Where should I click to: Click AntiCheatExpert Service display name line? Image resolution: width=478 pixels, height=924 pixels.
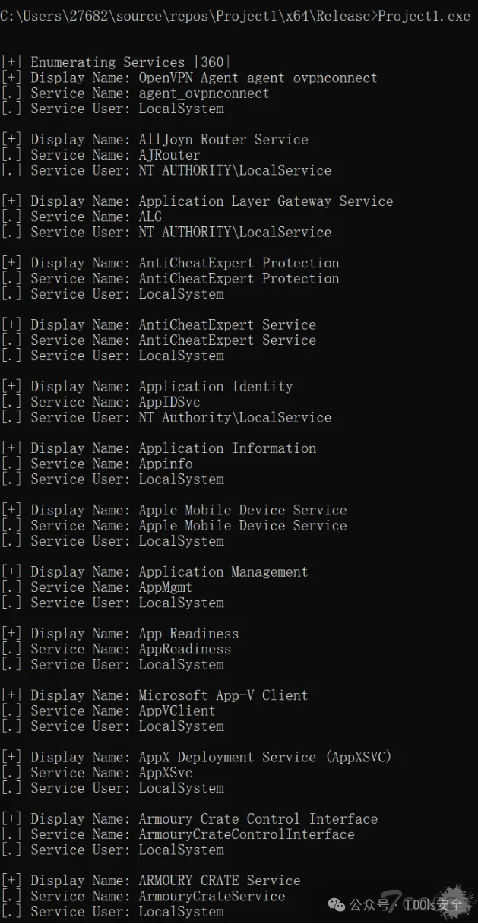tap(158, 324)
